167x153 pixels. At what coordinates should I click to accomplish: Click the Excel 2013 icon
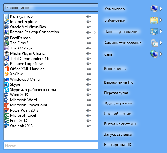pyautogui.click(x=7, y=121)
